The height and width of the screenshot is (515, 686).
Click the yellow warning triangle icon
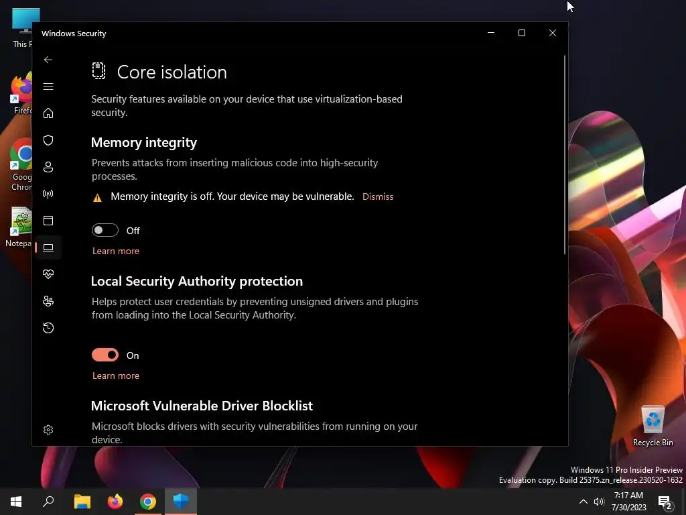[x=98, y=198]
